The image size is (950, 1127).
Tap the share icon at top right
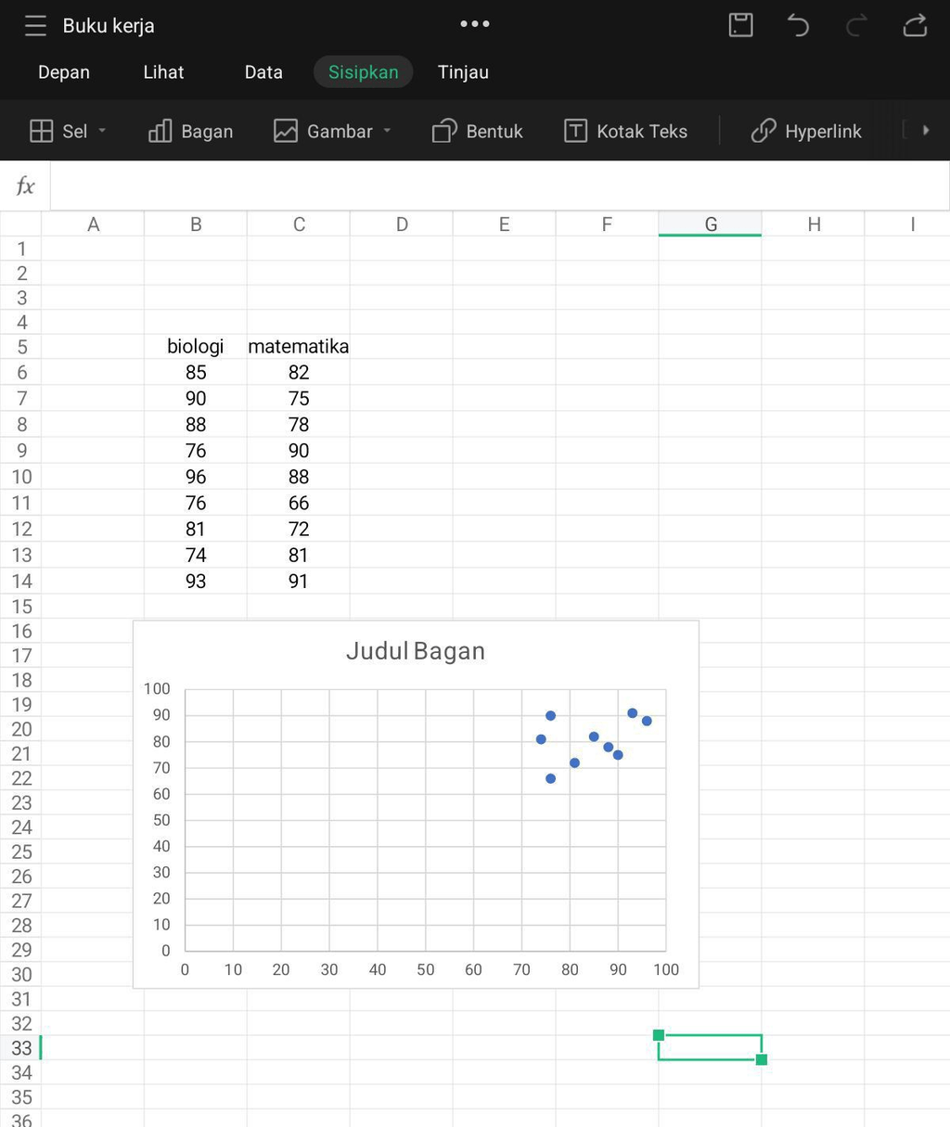tap(915, 25)
